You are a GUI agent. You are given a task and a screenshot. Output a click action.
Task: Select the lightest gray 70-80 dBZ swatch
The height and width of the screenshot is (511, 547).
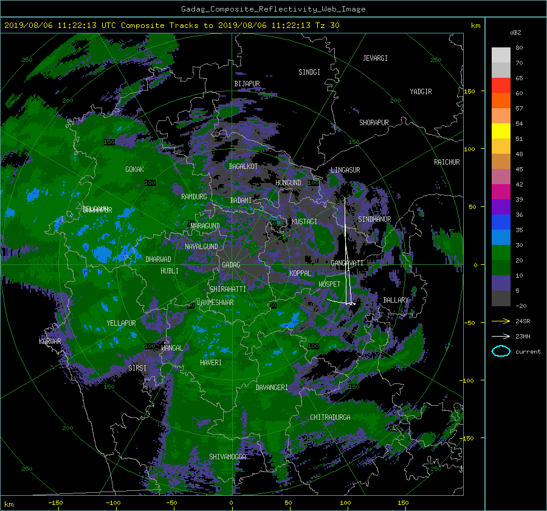(x=501, y=55)
